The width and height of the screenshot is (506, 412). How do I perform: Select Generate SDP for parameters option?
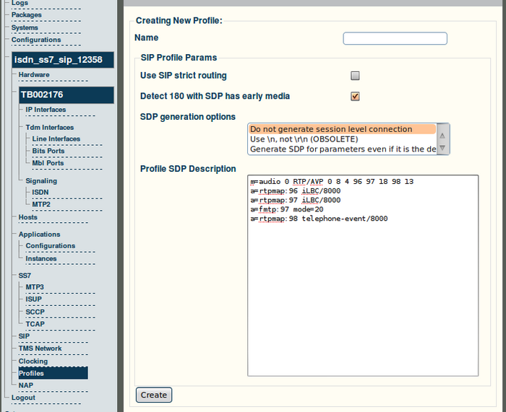pos(342,149)
